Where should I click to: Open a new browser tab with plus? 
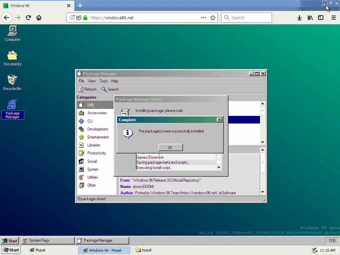[x=80, y=5]
